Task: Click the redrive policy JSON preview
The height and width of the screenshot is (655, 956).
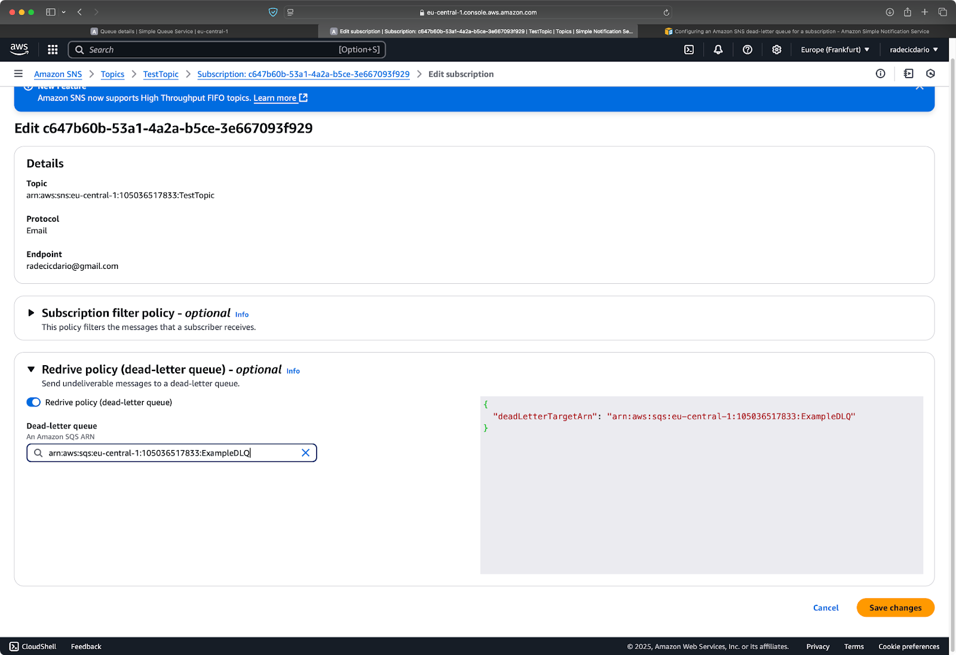Action: [x=701, y=485]
